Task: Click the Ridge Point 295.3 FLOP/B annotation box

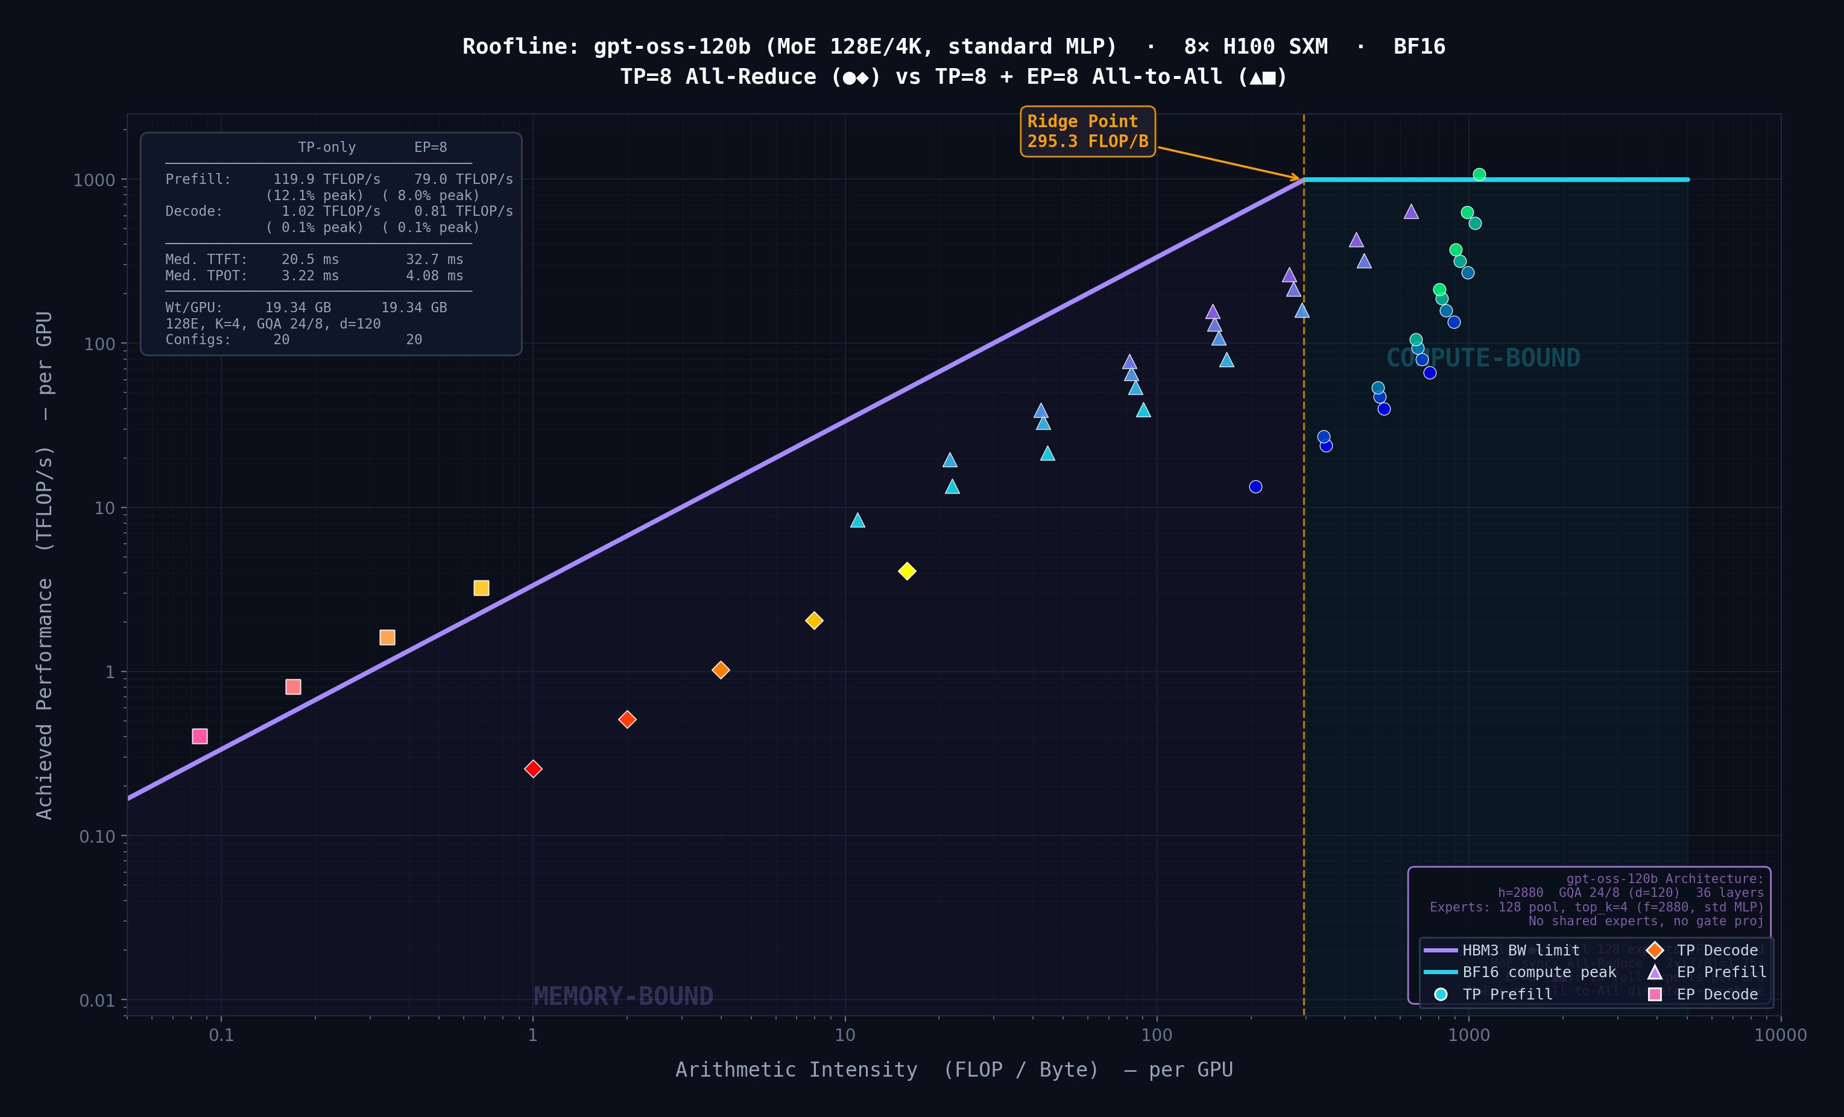Action: point(1087,131)
